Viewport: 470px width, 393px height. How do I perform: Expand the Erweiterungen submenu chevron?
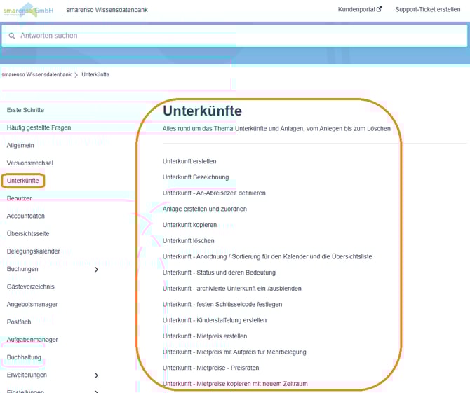(96, 375)
